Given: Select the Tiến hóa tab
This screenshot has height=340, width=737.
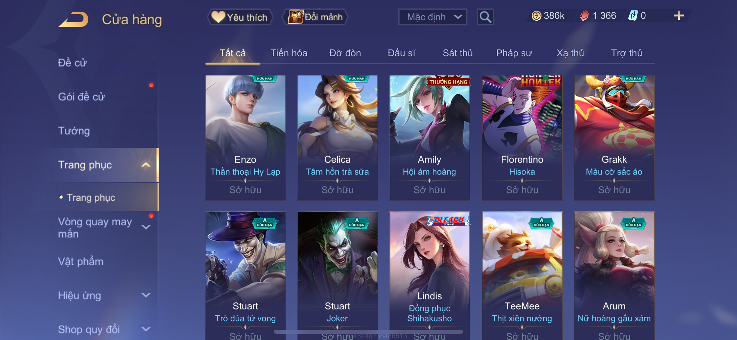Looking at the screenshot, I should tap(289, 53).
